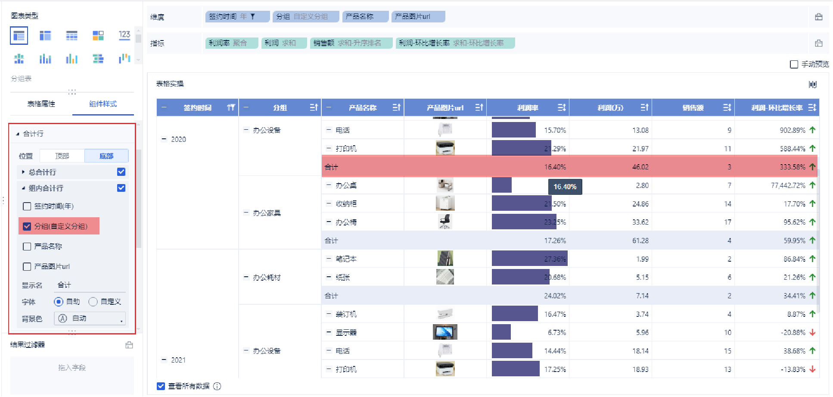Screen dimensions: 833x397
Task: Click the sort icon on 销售额 column header
Action: pos(727,108)
